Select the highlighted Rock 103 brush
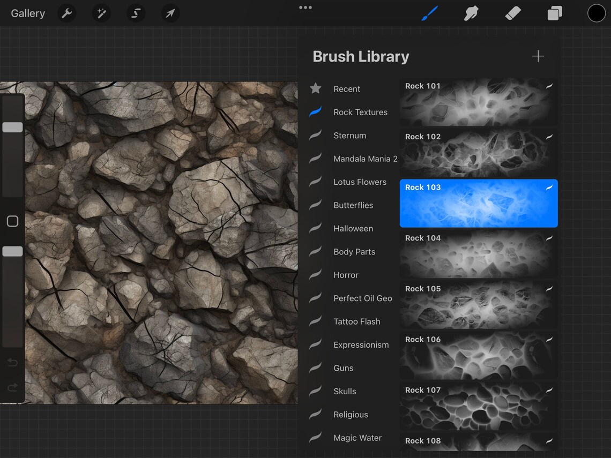Viewport: 611px width, 458px height. coord(479,204)
